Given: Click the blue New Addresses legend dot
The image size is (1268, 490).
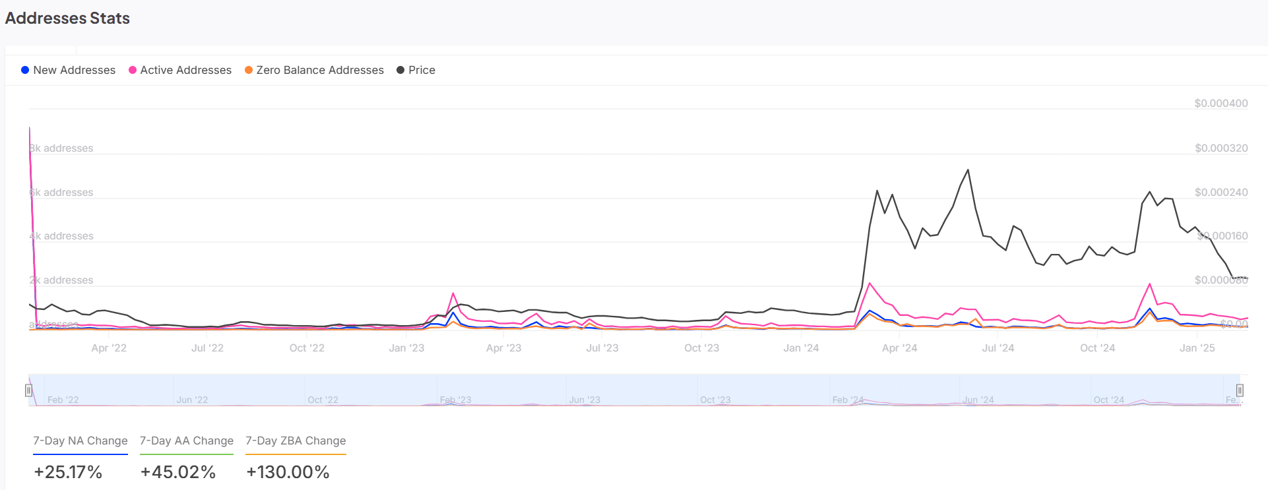Looking at the screenshot, I should [25, 70].
